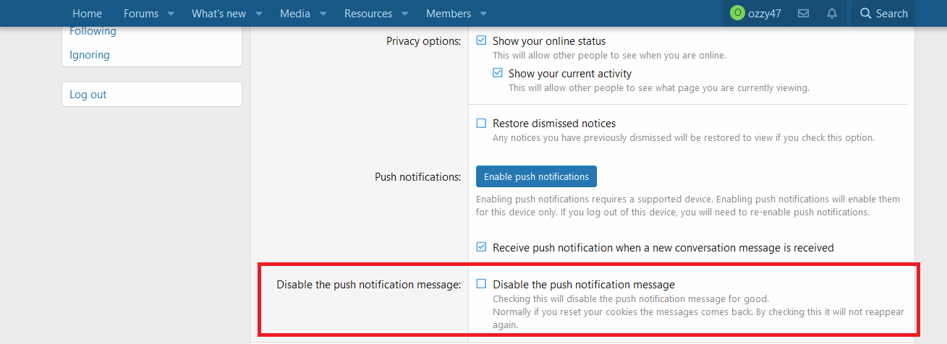Open the Forums nav item
947x344 pixels.
coord(140,14)
